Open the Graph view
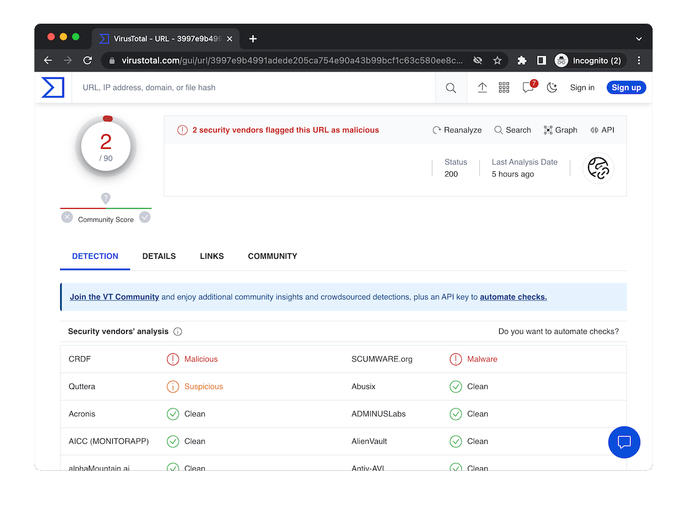 pos(560,130)
